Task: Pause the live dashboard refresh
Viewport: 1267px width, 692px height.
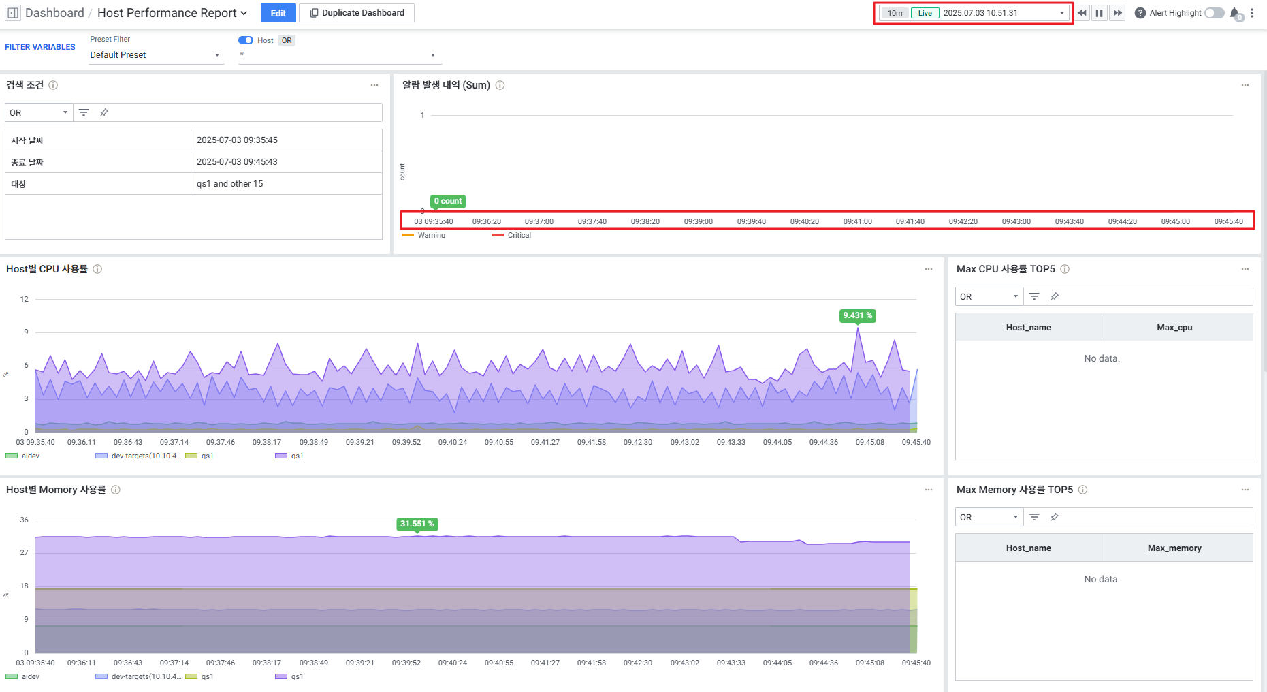Action: (x=1100, y=13)
